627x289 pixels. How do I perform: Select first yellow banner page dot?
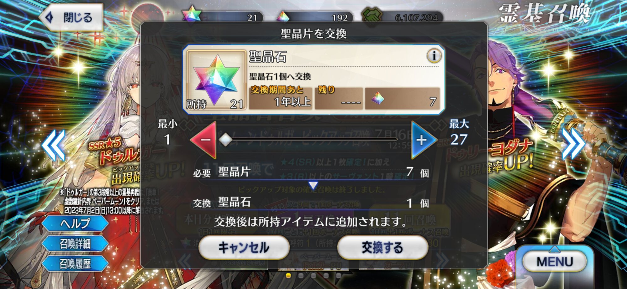click(288, 276)
